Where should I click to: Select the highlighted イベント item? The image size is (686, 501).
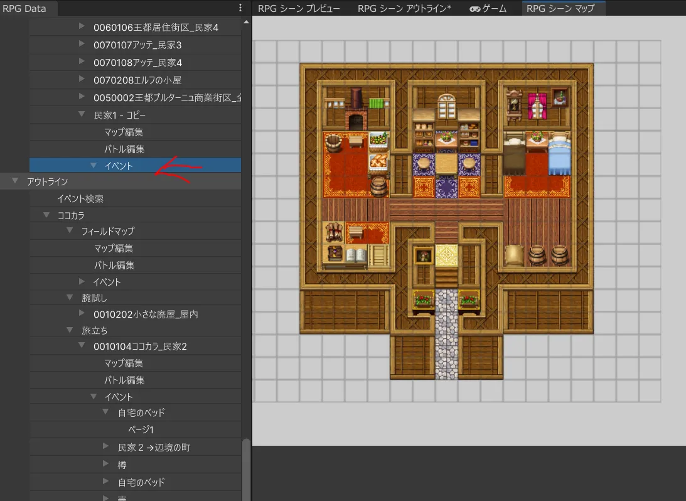(119, 166)
